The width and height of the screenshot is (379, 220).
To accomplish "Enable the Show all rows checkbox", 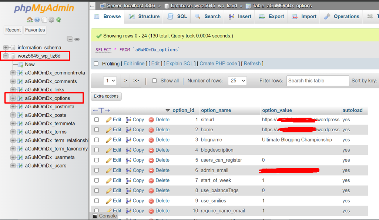I will (x=154, y=80).
